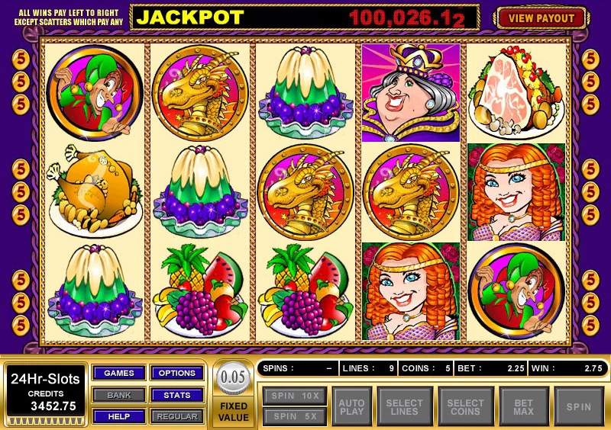Click the Bank button
611x430 pixels.
click(x=119, y=395)
